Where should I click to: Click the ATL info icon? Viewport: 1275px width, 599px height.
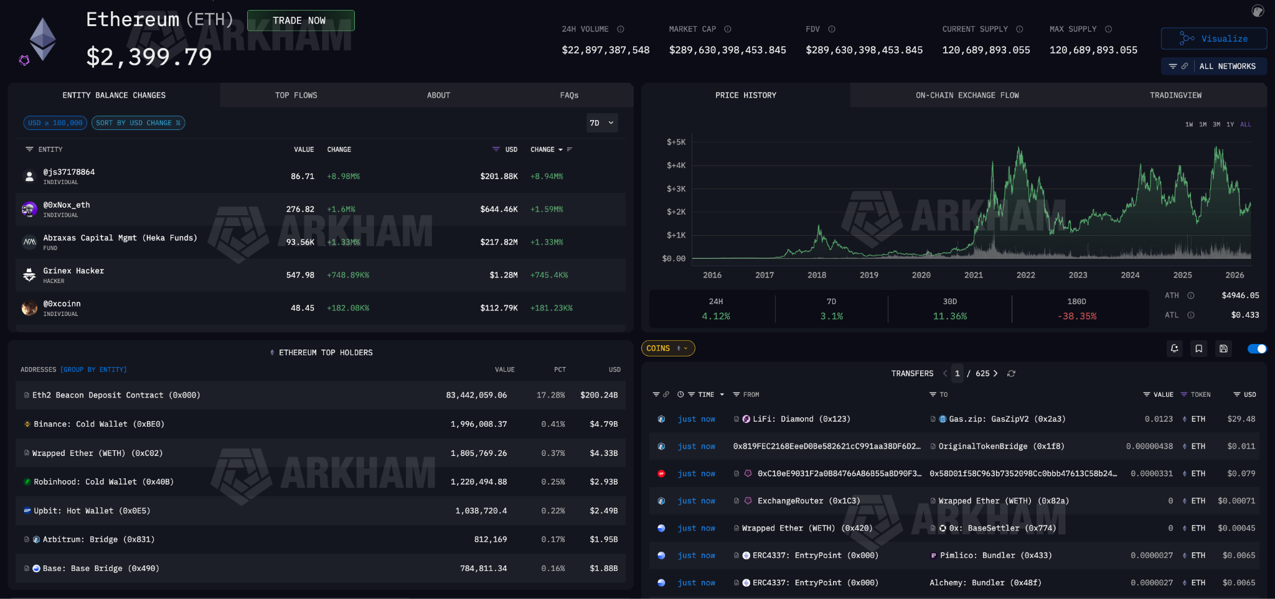click(1191, 315)
